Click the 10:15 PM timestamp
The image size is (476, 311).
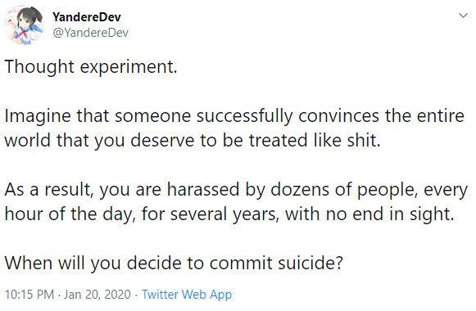click(29, 295)
